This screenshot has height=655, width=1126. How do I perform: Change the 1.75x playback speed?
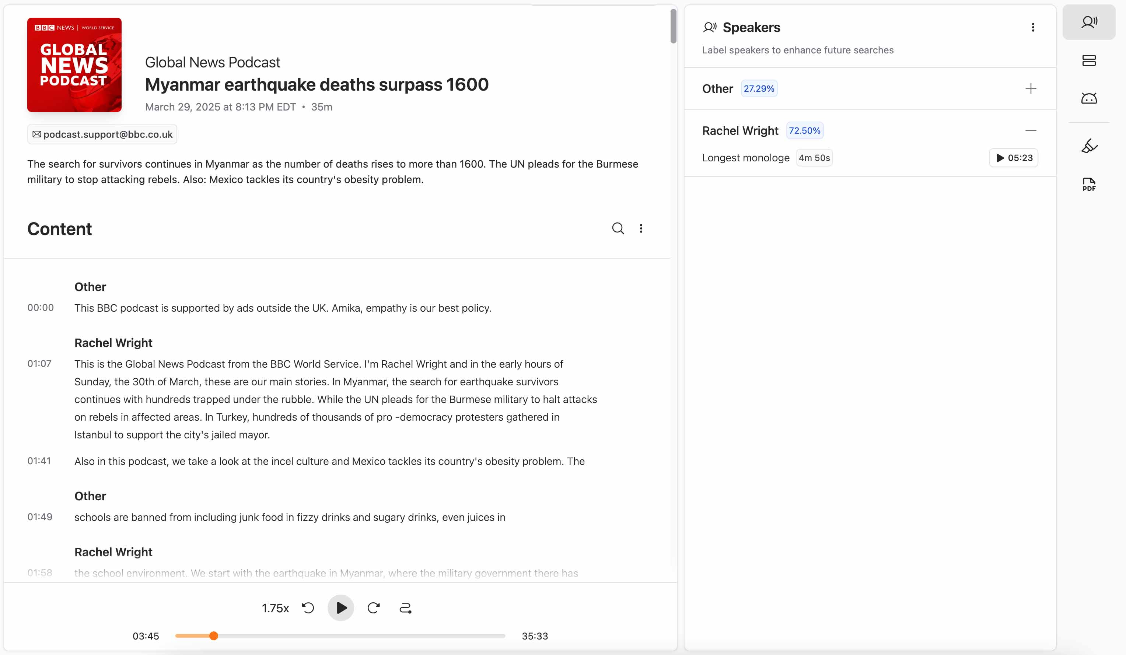tap(275, 608)
